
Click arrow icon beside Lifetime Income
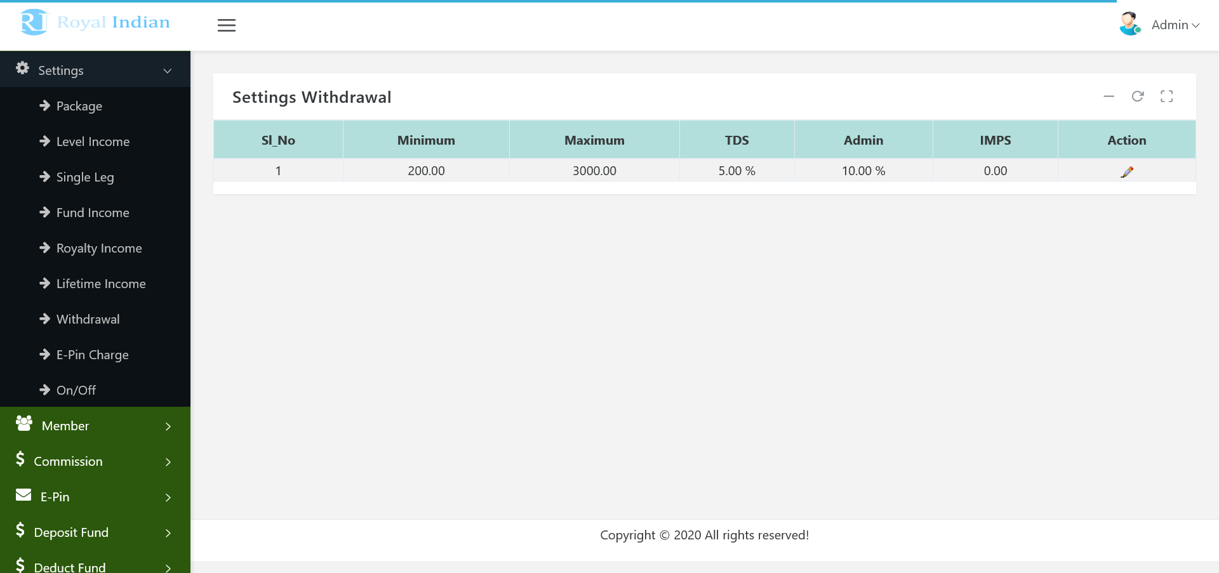tap(44, 283)
